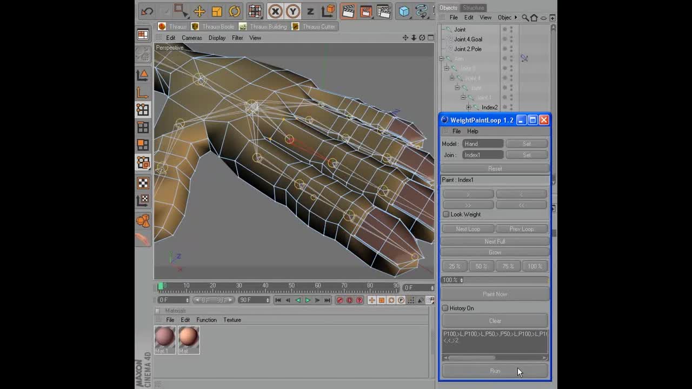The height and width of the screenshot is (389, 692).
Task: Select the Mat.1 material swatch
Action: [164, 340]
